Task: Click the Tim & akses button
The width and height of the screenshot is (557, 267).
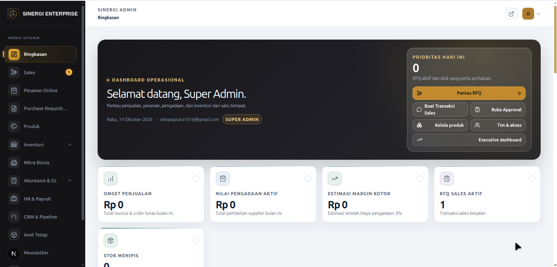Action: click(x=498, y=125)
